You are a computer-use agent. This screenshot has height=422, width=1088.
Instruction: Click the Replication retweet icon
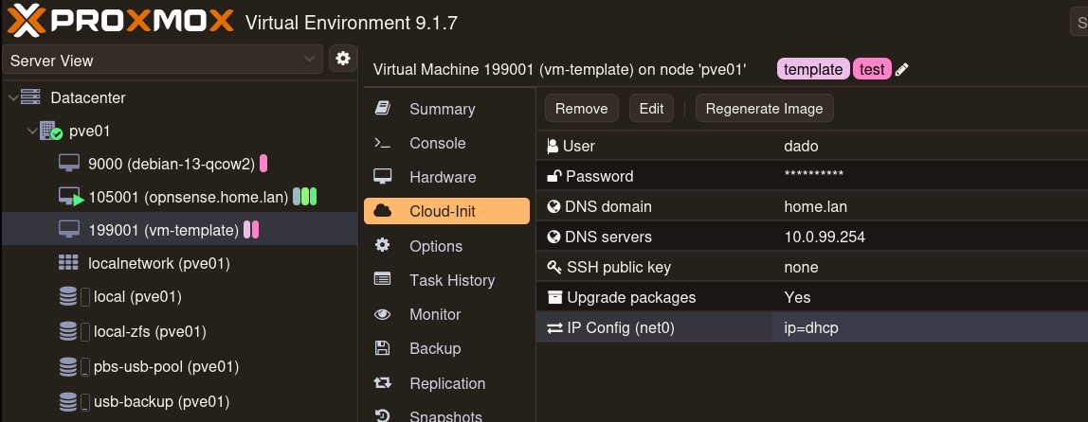click(382, 382)
